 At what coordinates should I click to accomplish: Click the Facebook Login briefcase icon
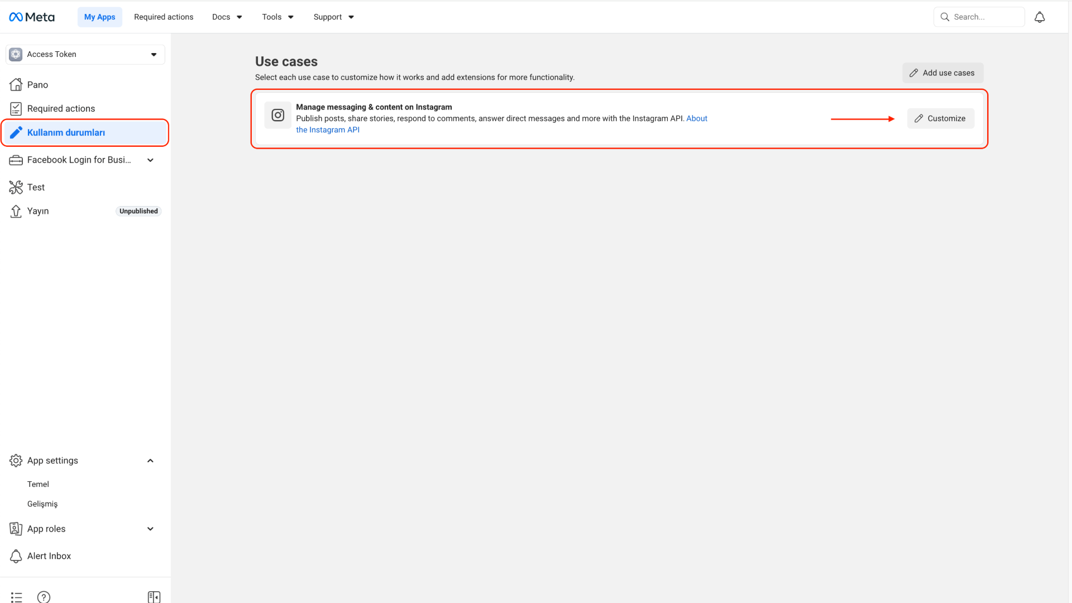point(16,160)
